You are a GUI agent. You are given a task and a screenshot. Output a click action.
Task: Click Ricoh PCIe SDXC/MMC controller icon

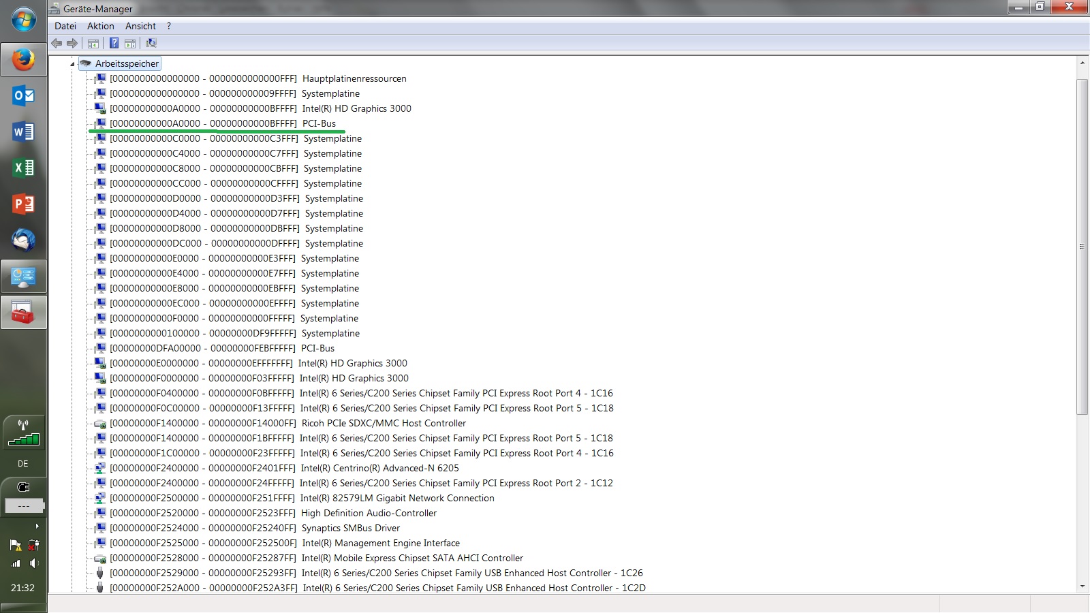click(x=99, y=423)
